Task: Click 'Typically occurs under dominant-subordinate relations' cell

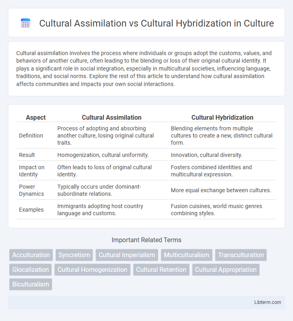Action: pyautogui.click(x=112, y=190)
